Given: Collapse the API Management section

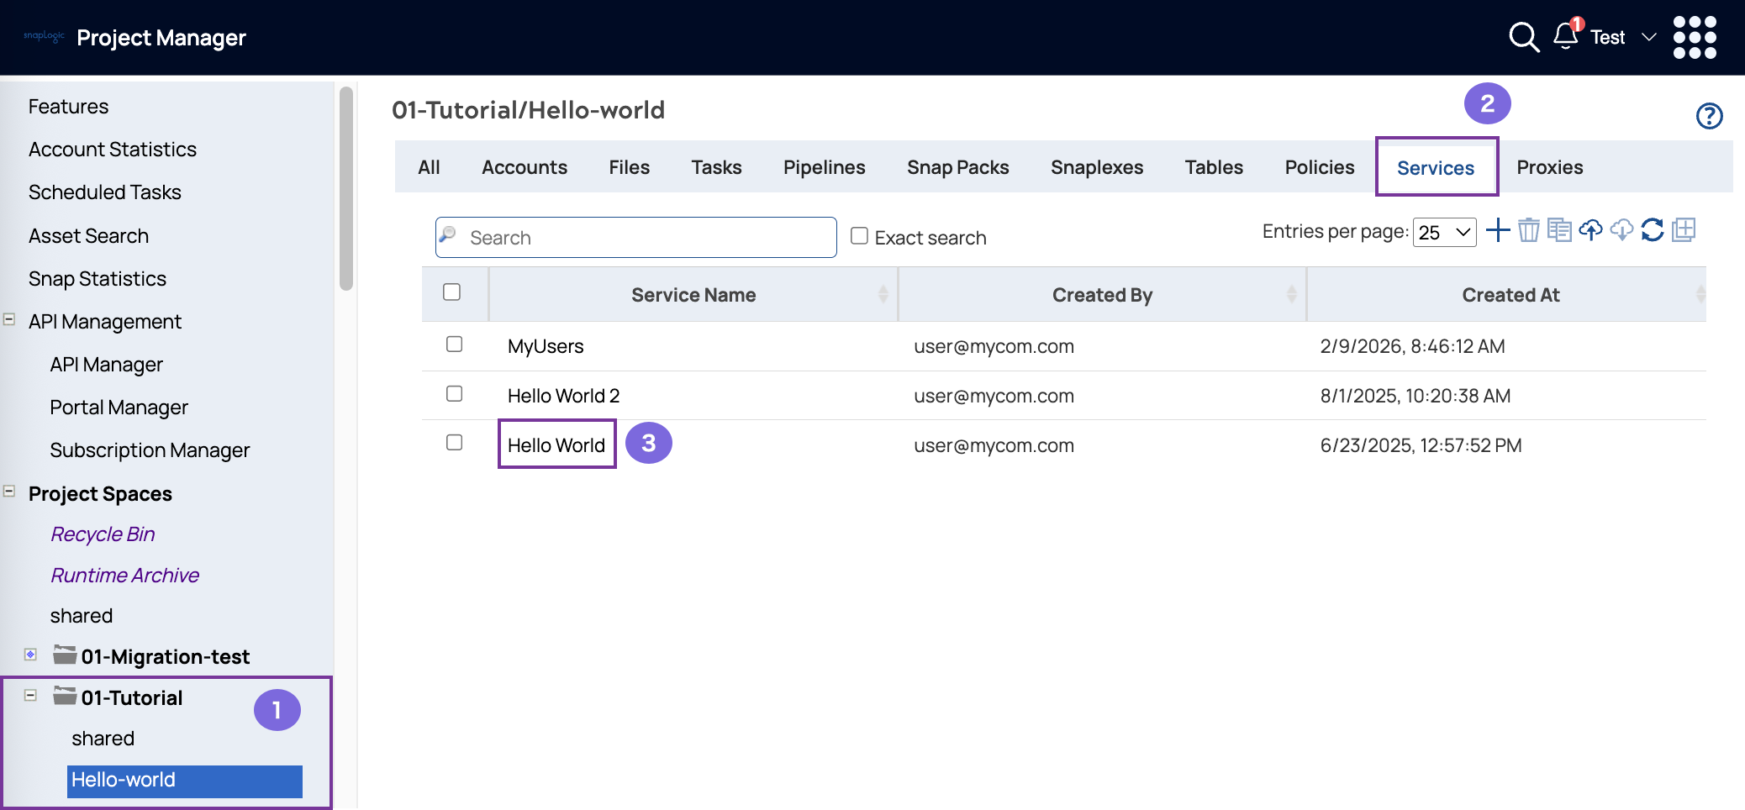Looking at the screenshot, I should point(9,319).
